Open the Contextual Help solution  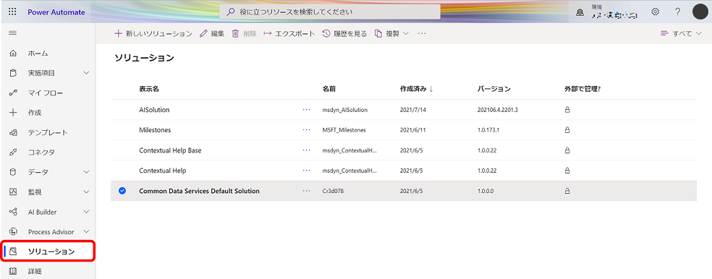[x=163, y=171]
